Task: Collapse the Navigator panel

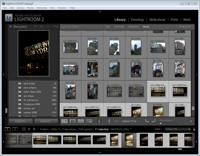Action: (11, 27)
